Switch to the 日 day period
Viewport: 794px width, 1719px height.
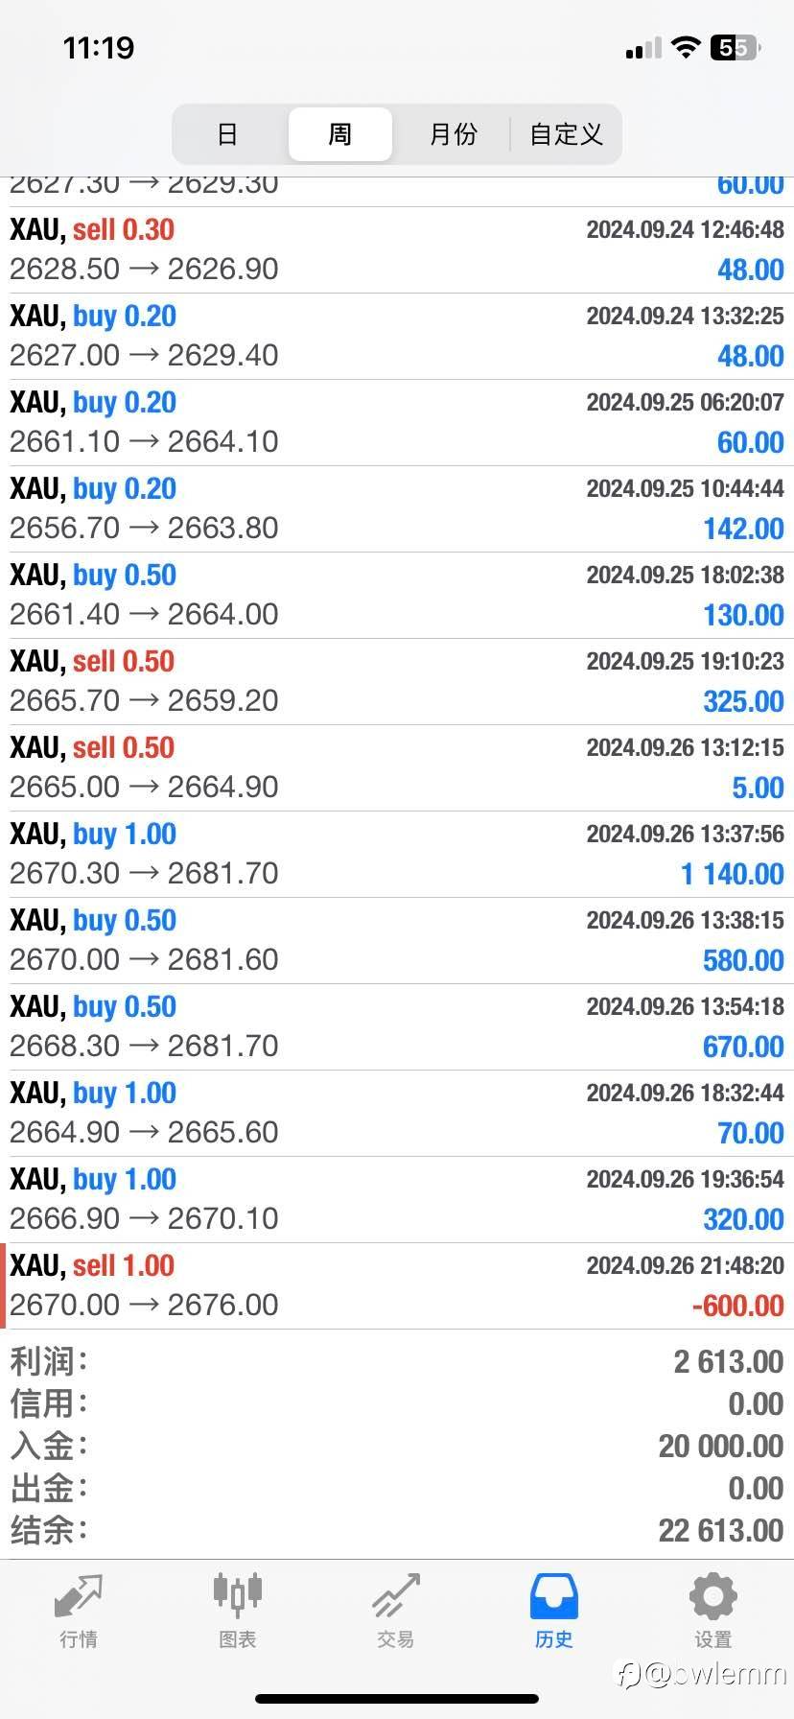point(227,134)
